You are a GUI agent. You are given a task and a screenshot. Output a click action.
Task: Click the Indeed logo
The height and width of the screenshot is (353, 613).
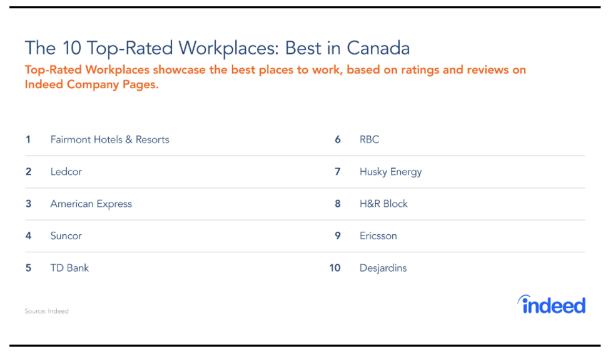(552, 305)
